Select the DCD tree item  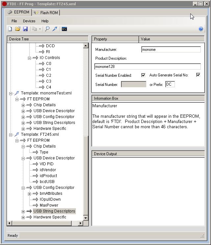pyautogui.click(x=50, y=46)
